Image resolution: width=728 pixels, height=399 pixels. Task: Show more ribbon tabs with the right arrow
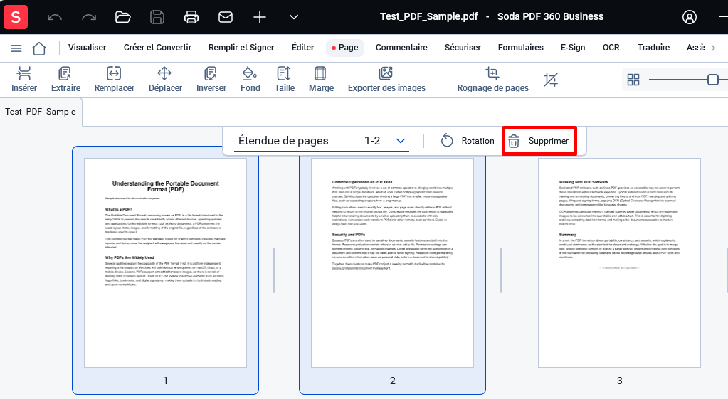[x=714, y=48]
